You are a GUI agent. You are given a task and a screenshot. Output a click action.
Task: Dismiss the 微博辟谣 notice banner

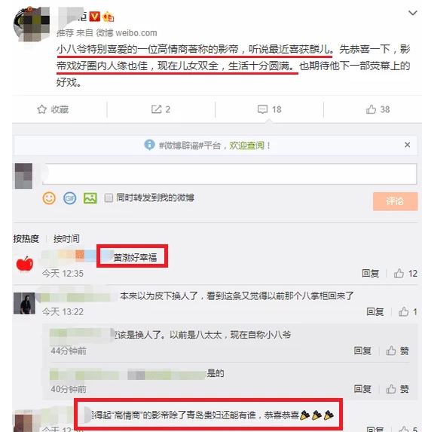[x=408, y=145]
